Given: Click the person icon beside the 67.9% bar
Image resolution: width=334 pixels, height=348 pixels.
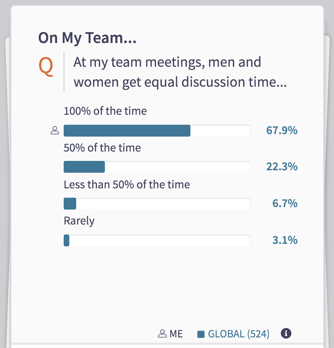Looking at the screenshot, I should click(55, 130).
